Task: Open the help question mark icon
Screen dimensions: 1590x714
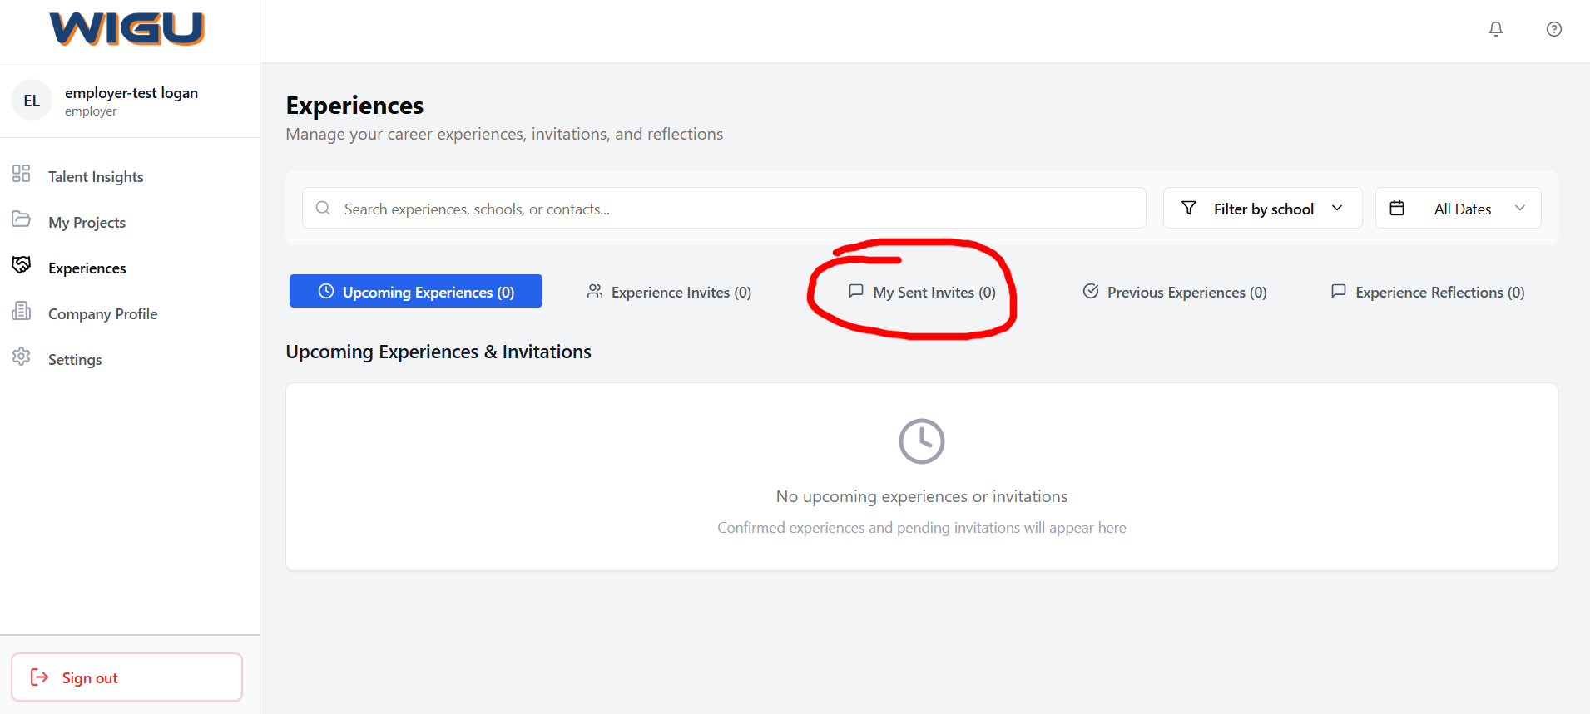Action: (x=1553, y=29)
